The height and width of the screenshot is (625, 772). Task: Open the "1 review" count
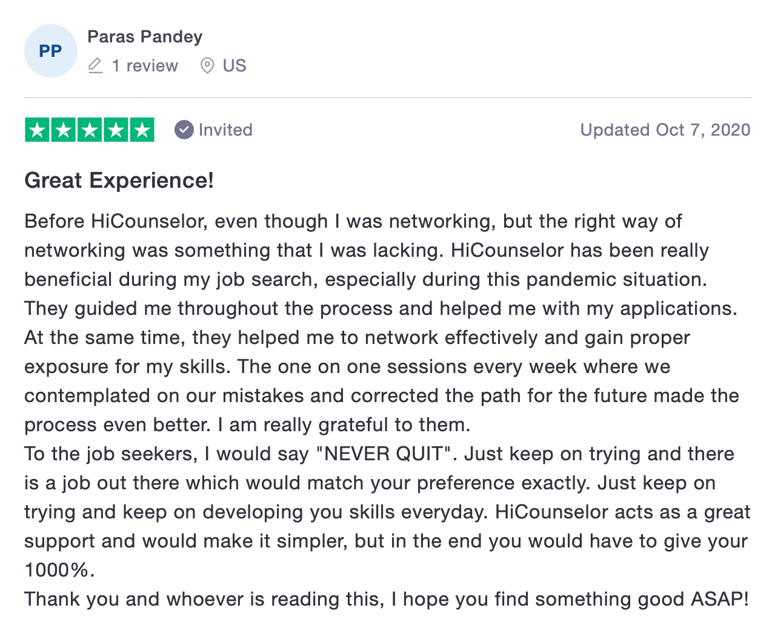coord(145,65)
